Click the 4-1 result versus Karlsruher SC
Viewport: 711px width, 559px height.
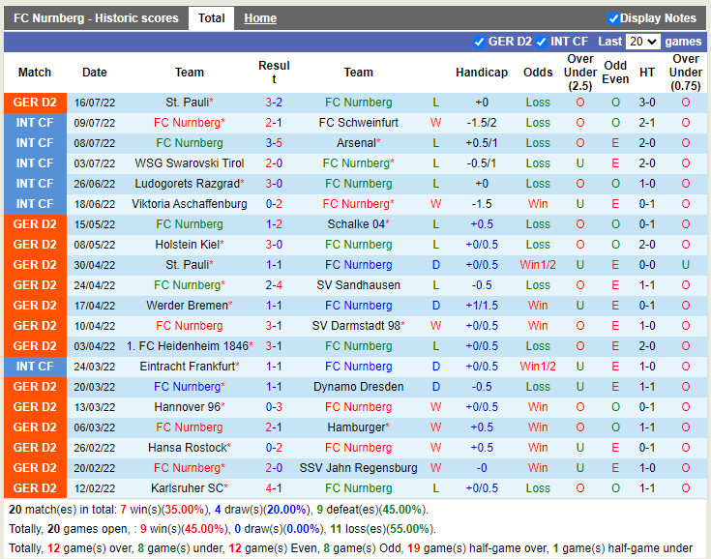coord(274,488)
